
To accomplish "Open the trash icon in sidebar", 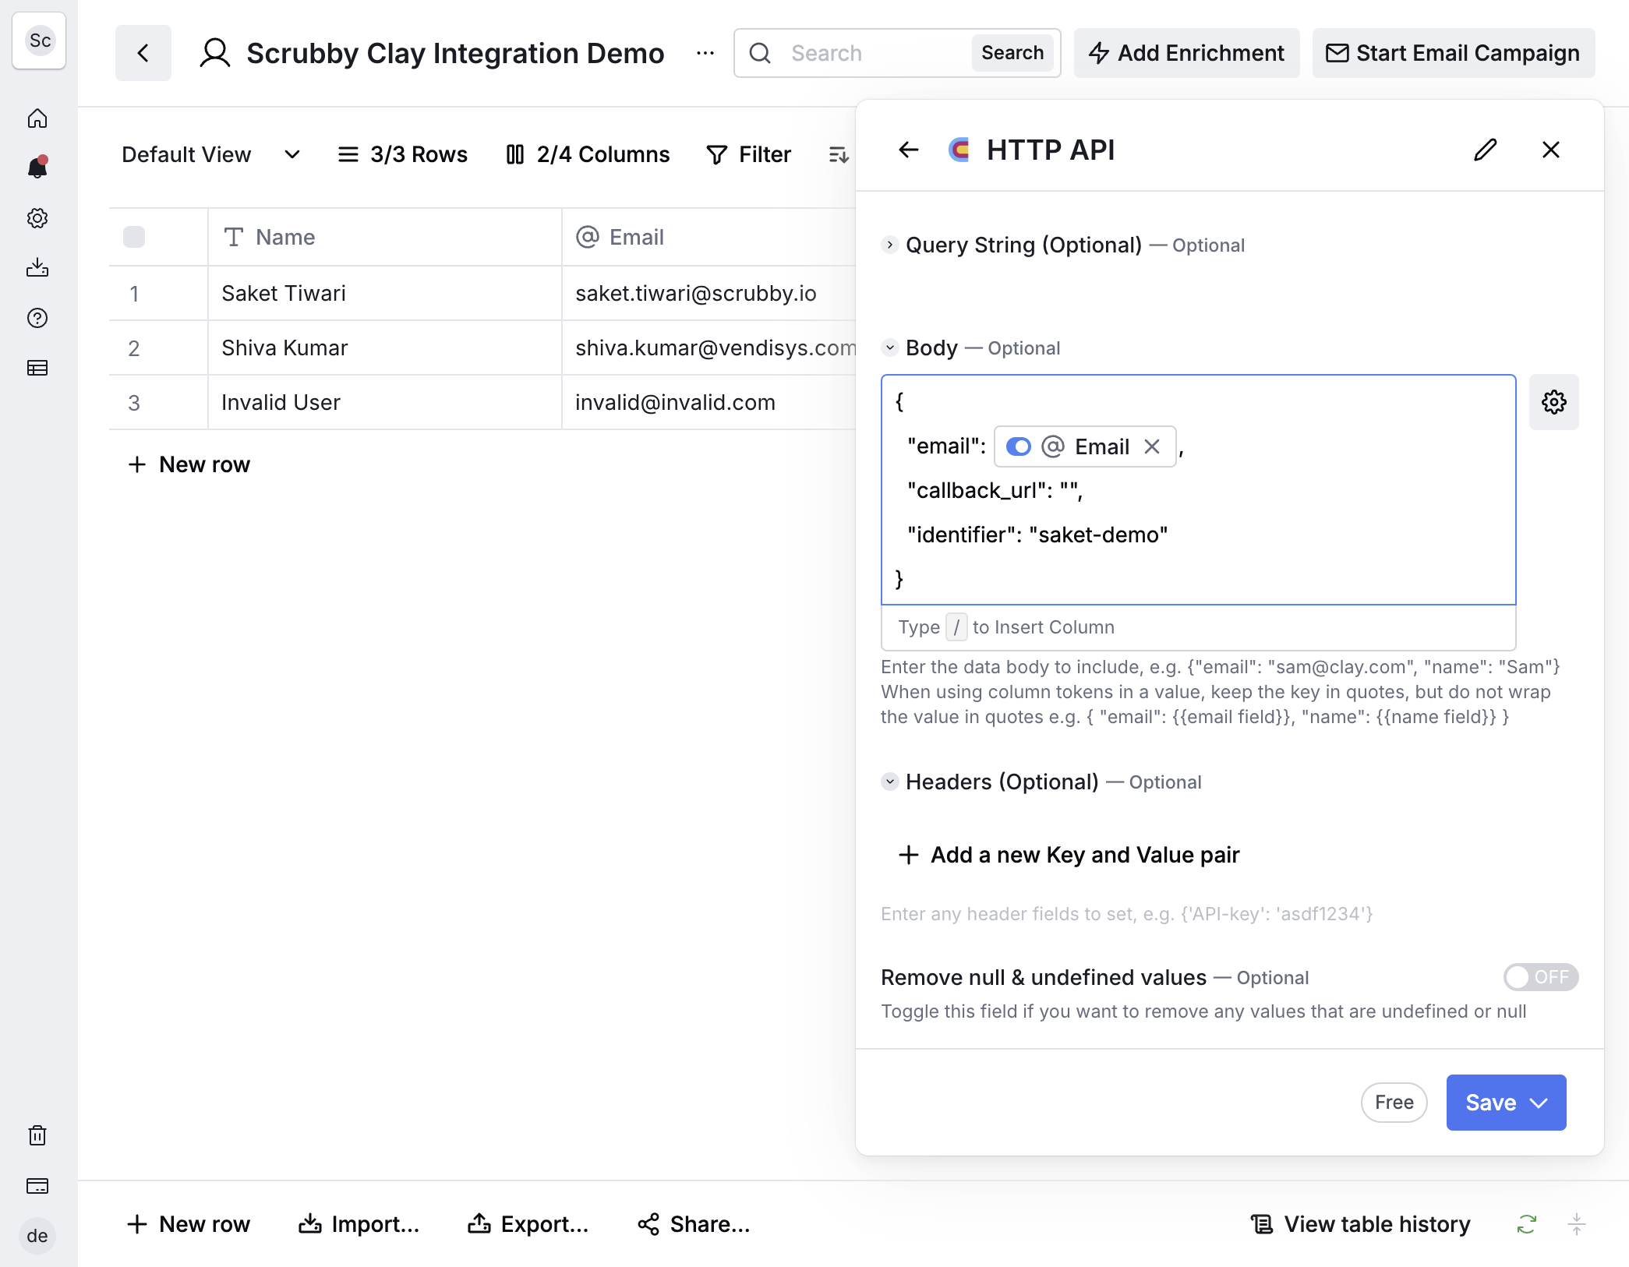I will (x=37, y=1135).
